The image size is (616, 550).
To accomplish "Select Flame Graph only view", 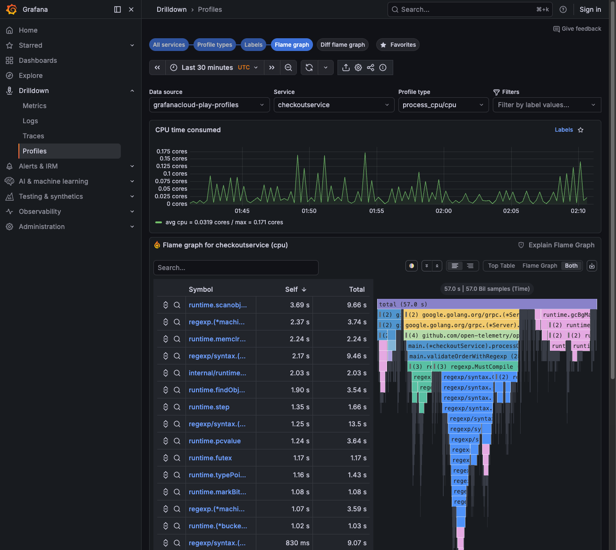I will tap(540, 266).
